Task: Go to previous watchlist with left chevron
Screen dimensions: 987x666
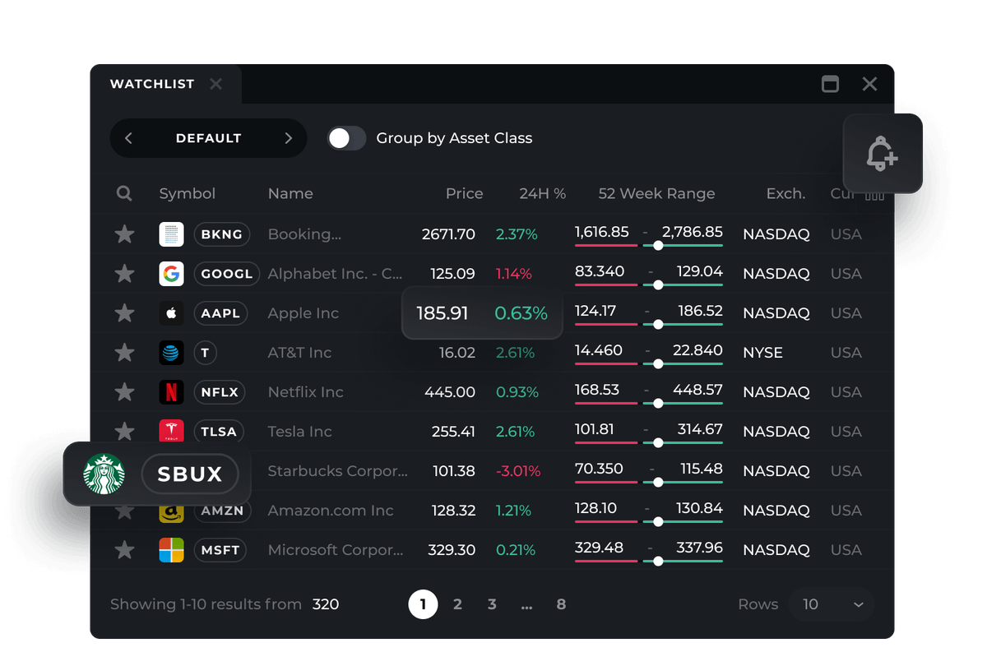Action: click(x=128, y=138)
